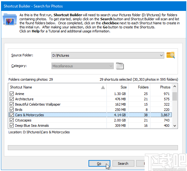Click the scroll up arrow of list
The width and height of the screenshot is (187, 171).
click(x=175, y=86)
